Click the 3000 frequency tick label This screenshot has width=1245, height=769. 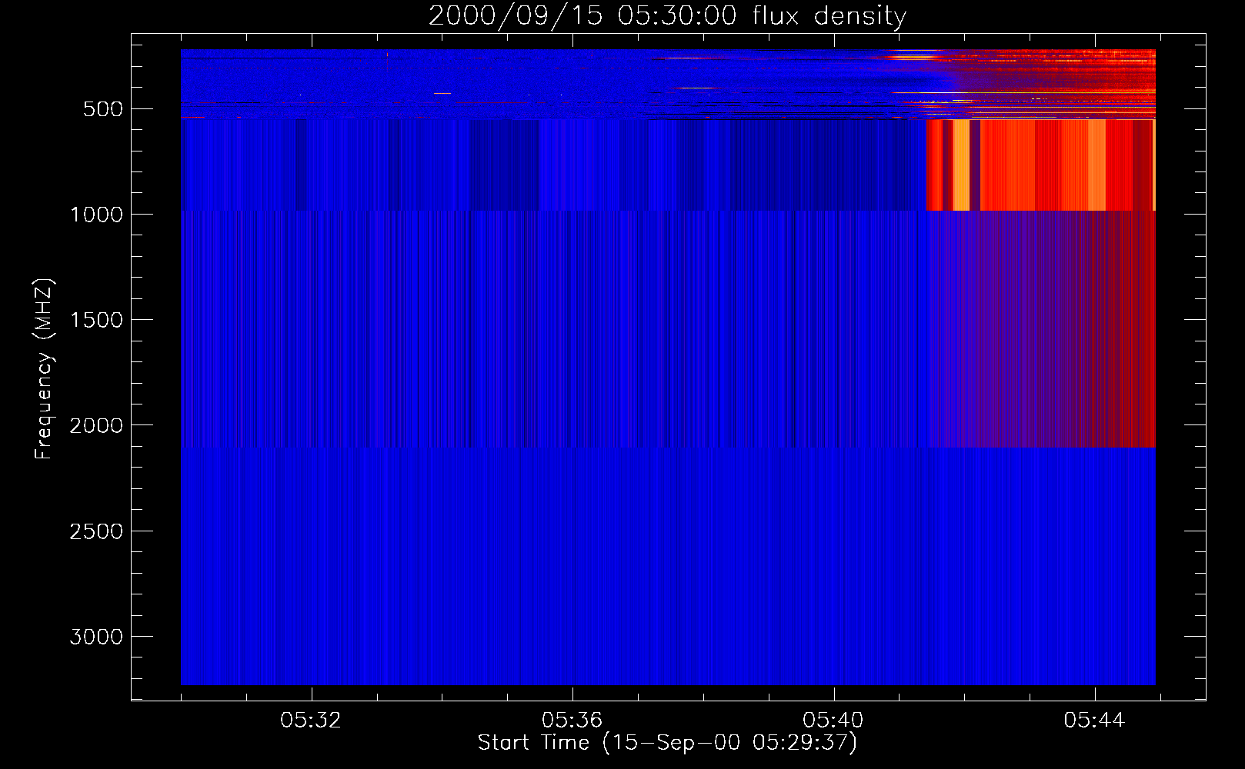pos(96,637)
